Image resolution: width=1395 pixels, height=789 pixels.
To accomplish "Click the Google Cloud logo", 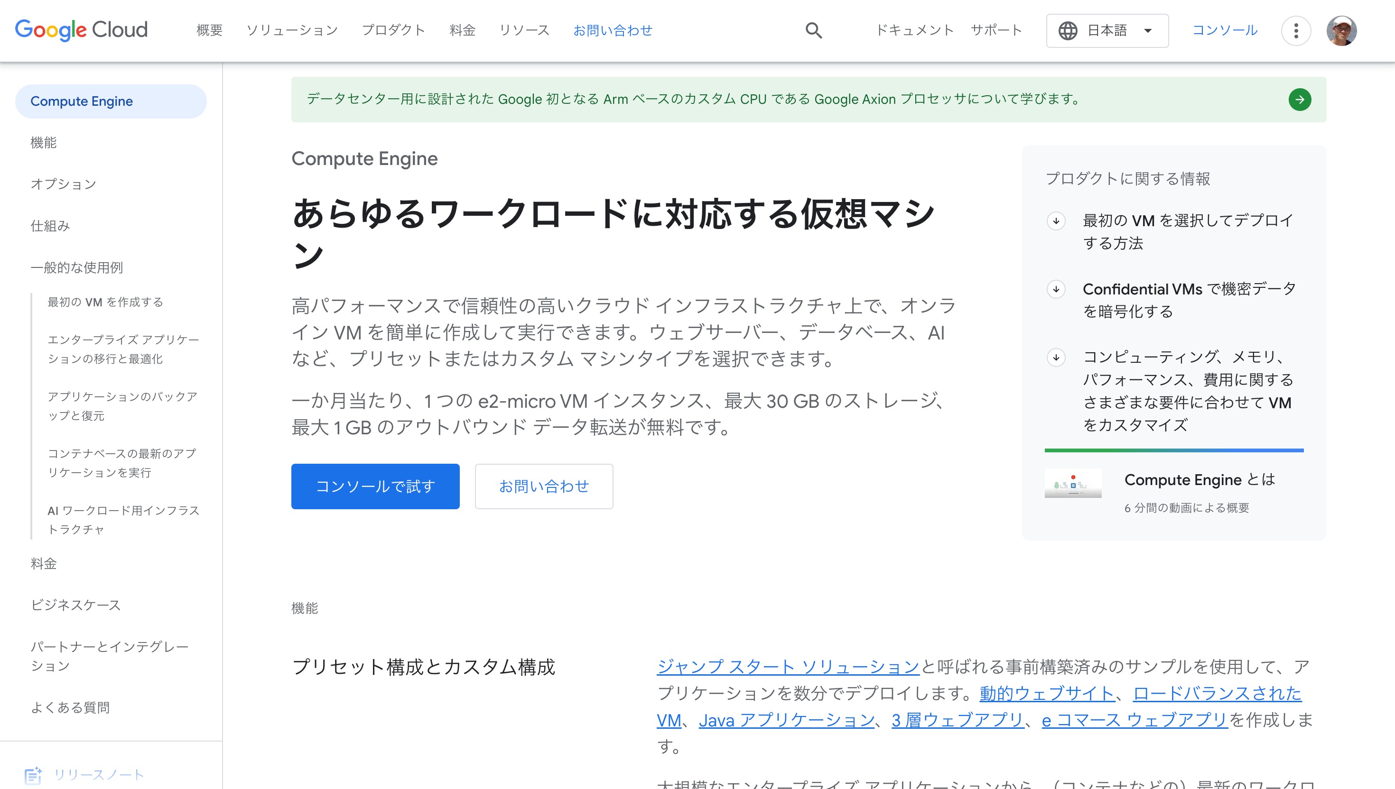I will (81, 30).
